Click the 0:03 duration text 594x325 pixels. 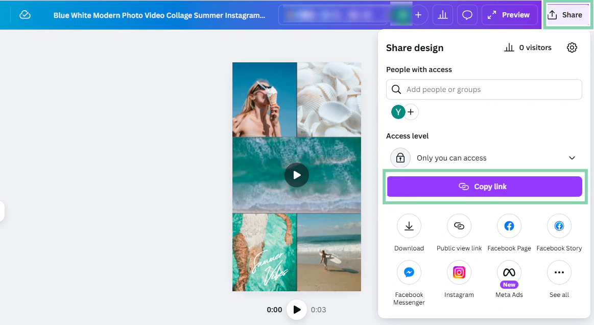318,310
